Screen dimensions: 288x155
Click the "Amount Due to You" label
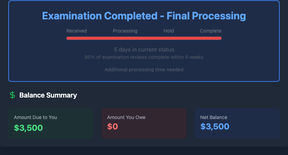(35, 117)
